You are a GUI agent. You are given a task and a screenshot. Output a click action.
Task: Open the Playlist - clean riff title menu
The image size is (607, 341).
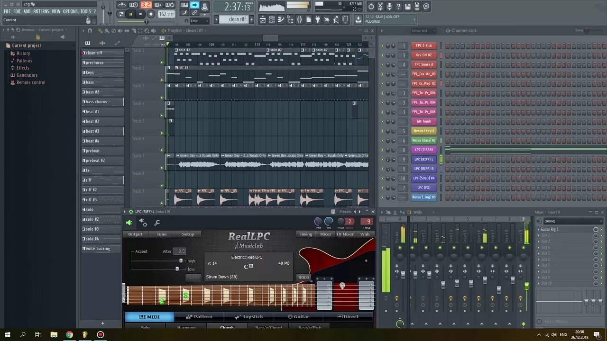185,30
